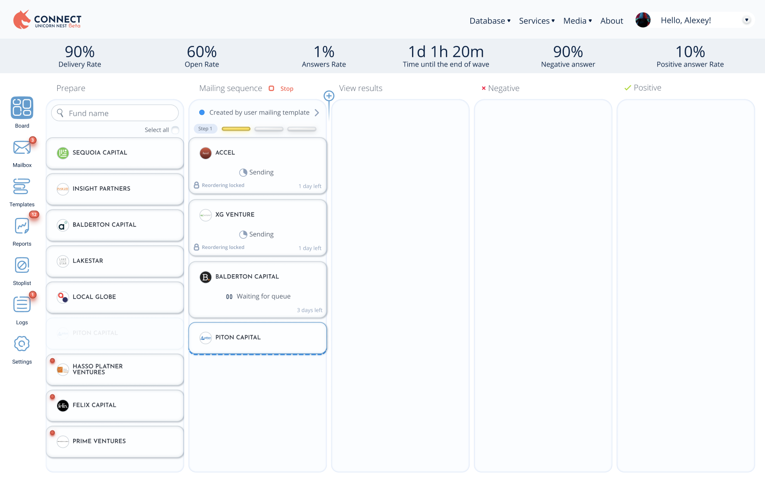
Task: Focus the Fund name search field
Action: (115, 113)
